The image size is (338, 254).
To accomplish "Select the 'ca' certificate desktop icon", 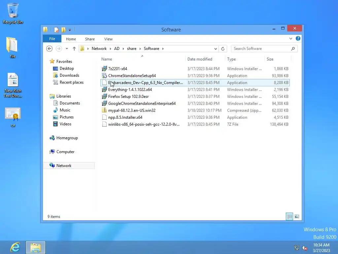I will pos(13,117).
